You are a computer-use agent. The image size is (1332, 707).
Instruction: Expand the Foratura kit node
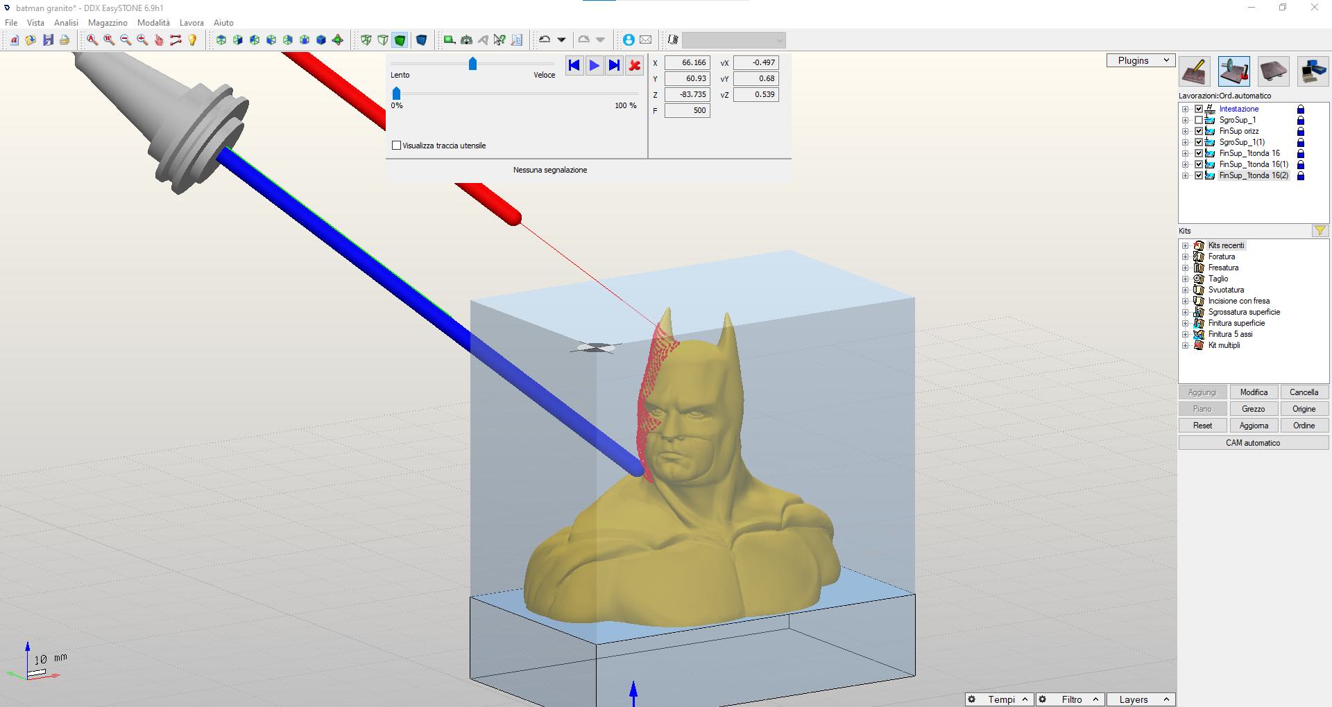click(x=1186, y=256)
